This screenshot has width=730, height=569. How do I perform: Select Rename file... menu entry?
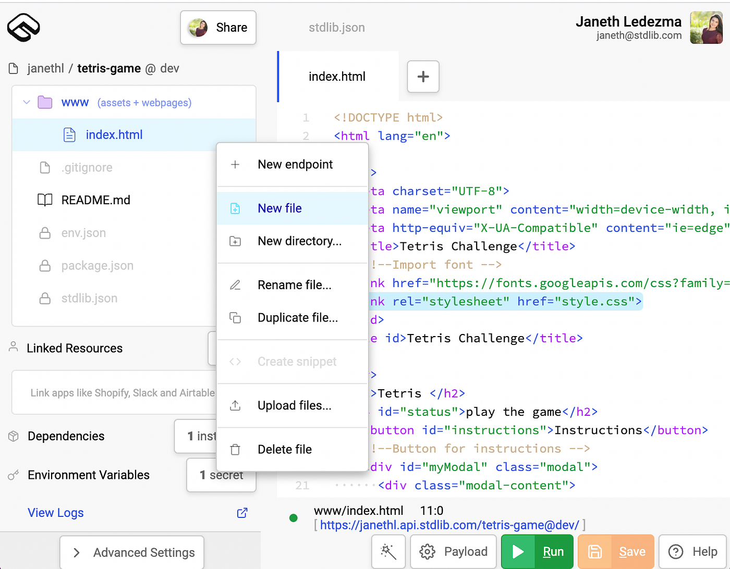293,285
